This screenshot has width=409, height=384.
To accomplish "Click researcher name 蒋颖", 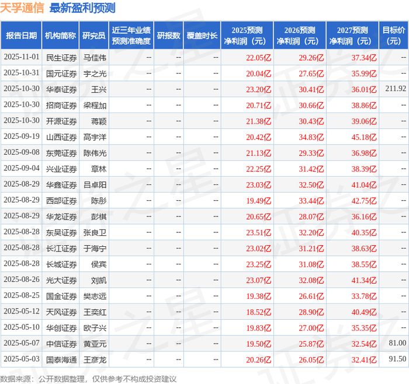I will (x=99, y=121).
